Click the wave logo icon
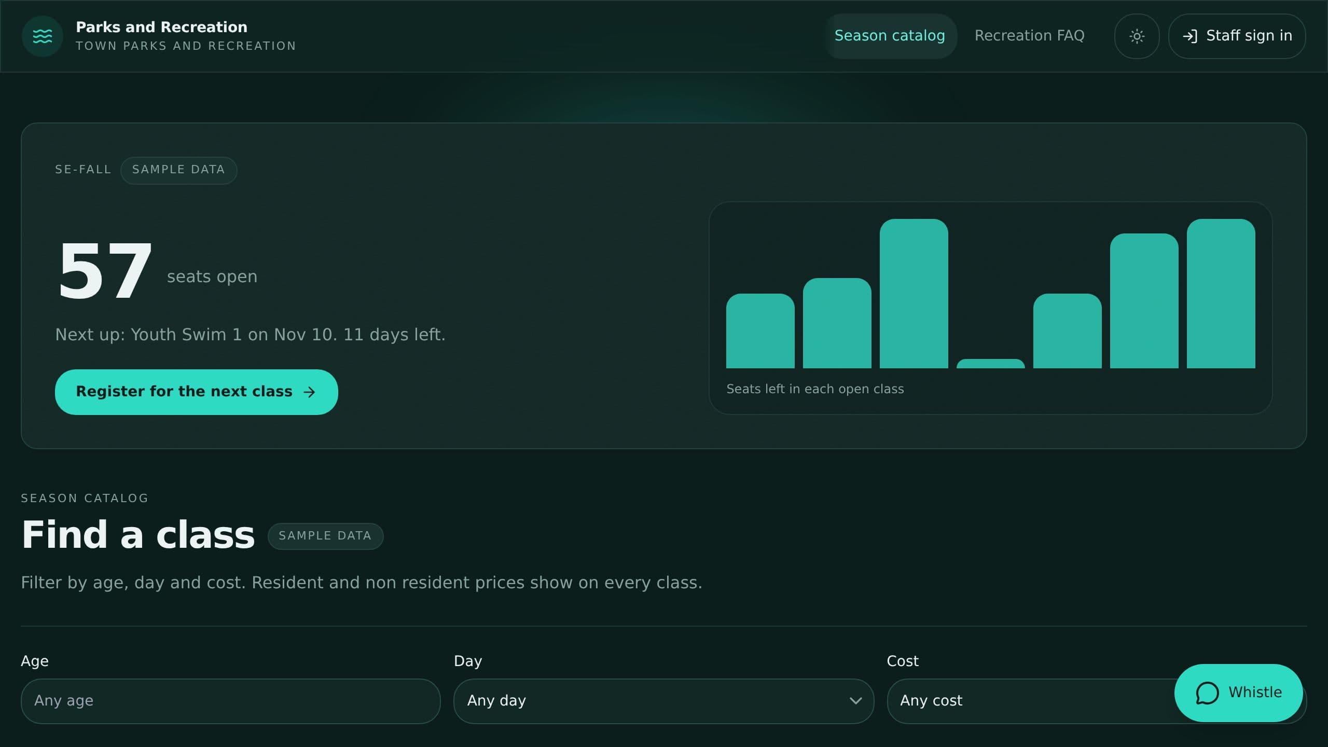The image size is (1328, 747). point(43,36)
